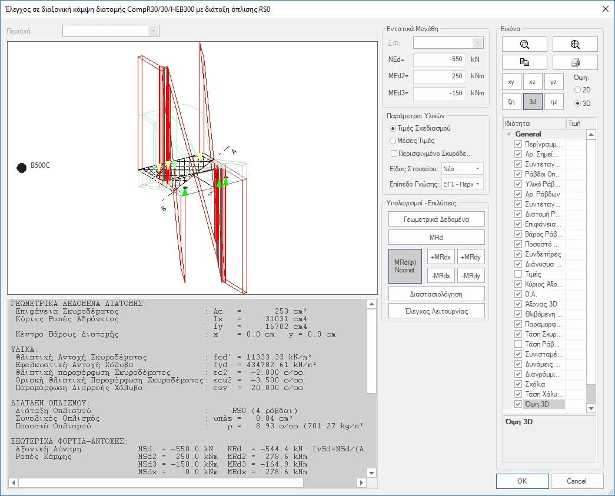Switch to the xz plane view
The height and width of the screenshot is (496, 615).
pos(532,82)
